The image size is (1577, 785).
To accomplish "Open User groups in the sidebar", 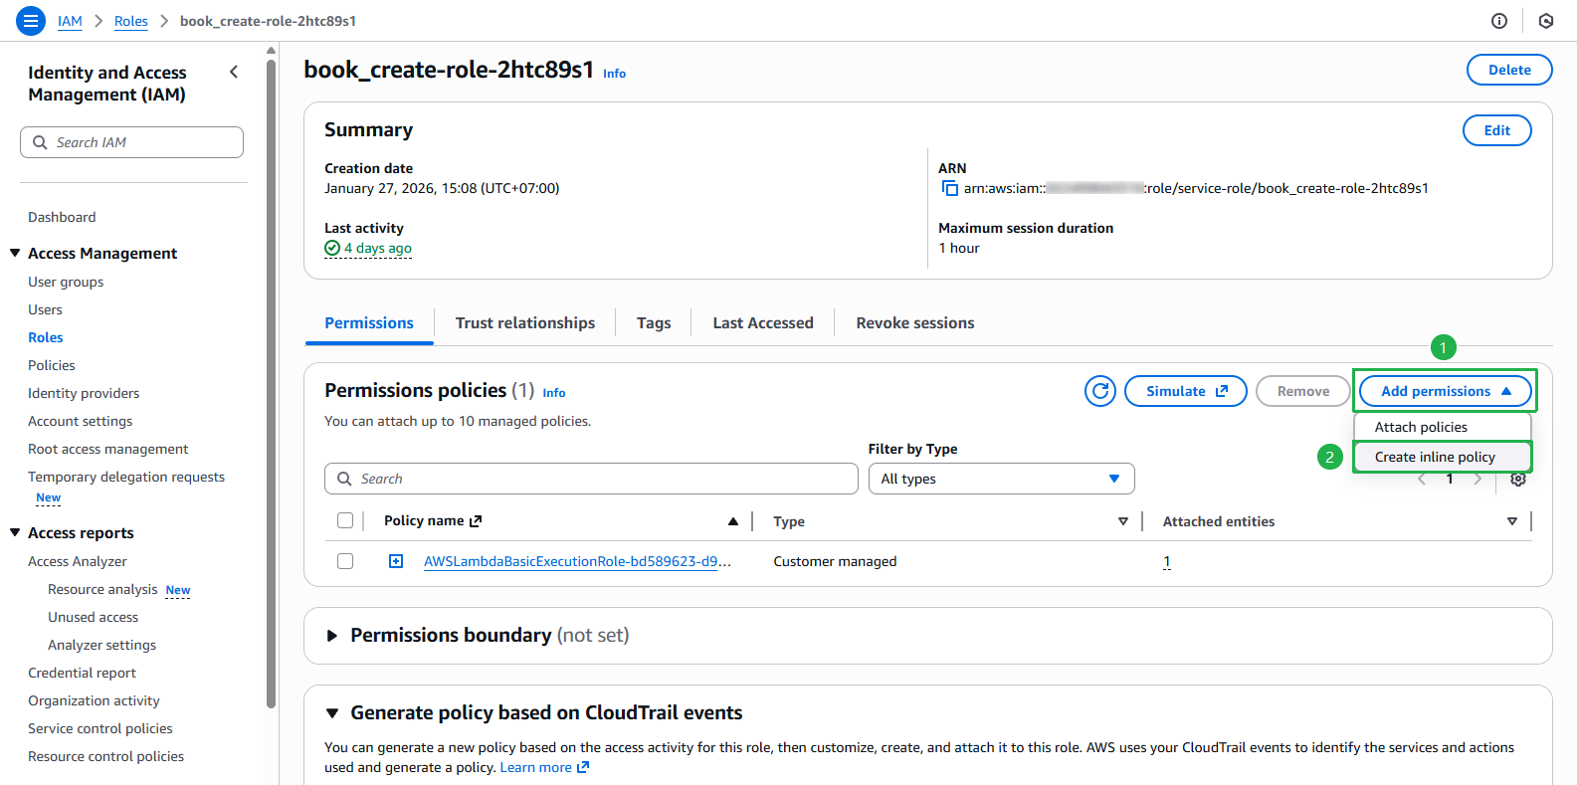I will tap(66, 282).
